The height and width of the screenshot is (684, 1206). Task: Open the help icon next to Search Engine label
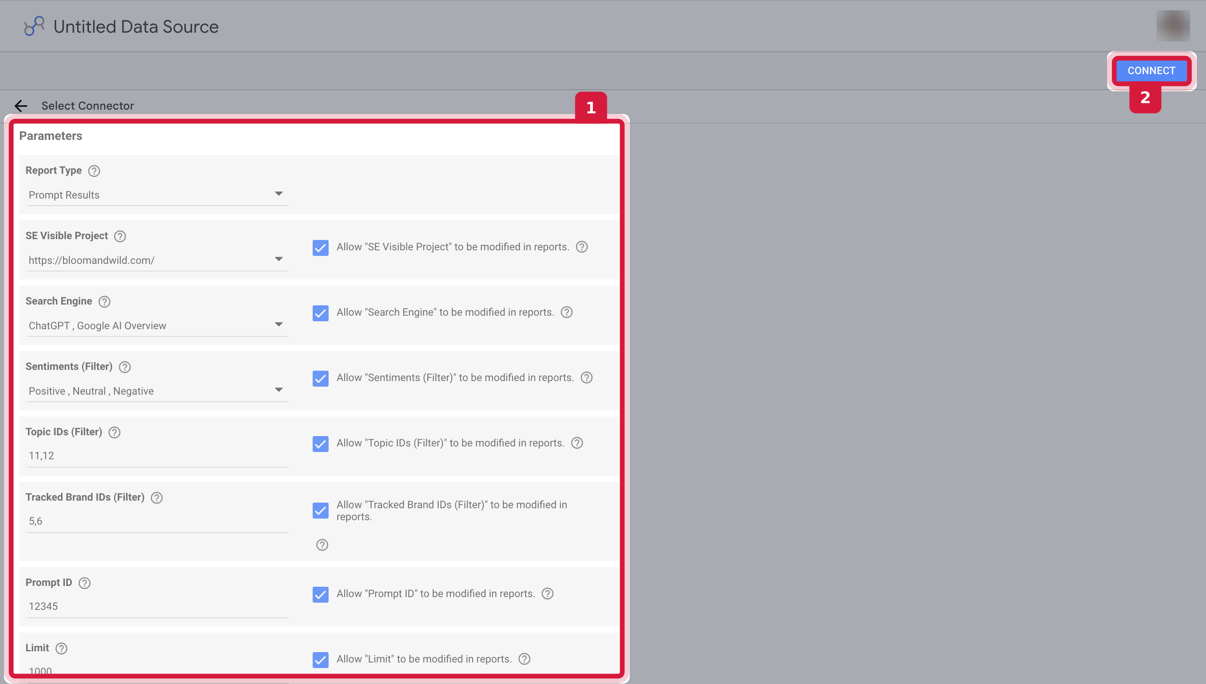(104, 302)
